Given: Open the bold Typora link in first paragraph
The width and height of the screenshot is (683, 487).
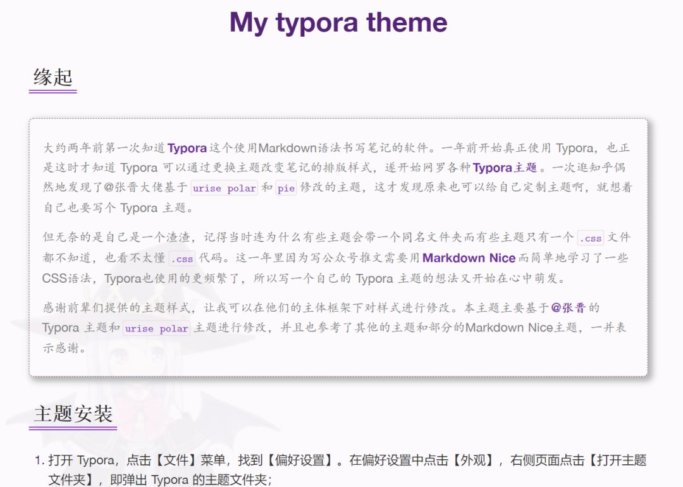Looking at the screenshot, I should pyautogui.click(x=187, y=148).
